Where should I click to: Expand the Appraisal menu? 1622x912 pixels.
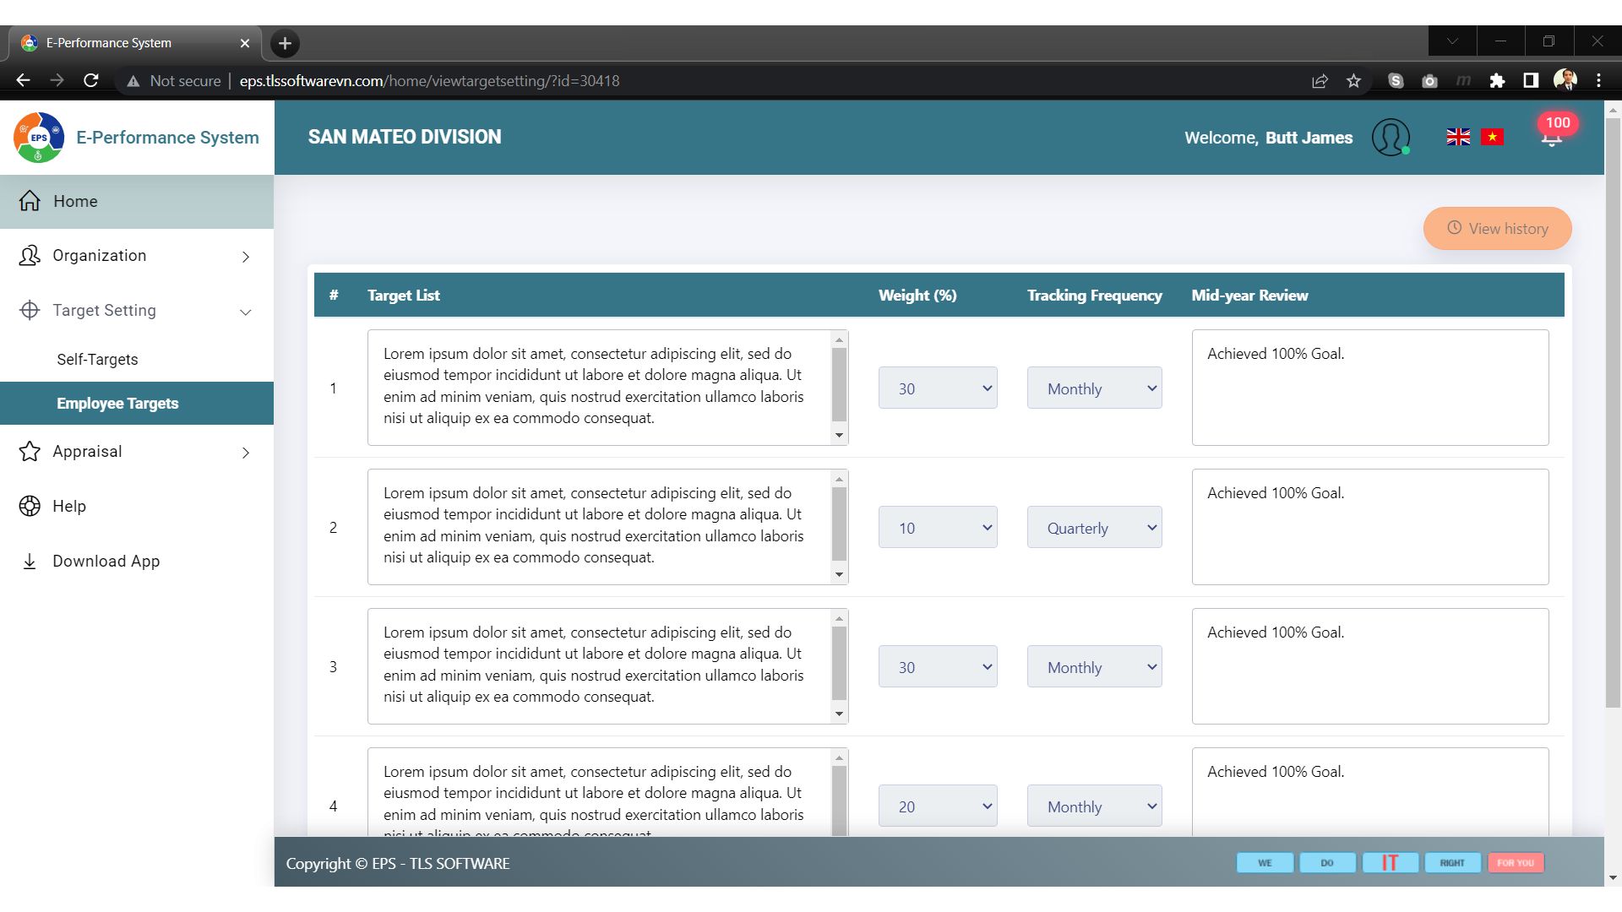[135, 452]
